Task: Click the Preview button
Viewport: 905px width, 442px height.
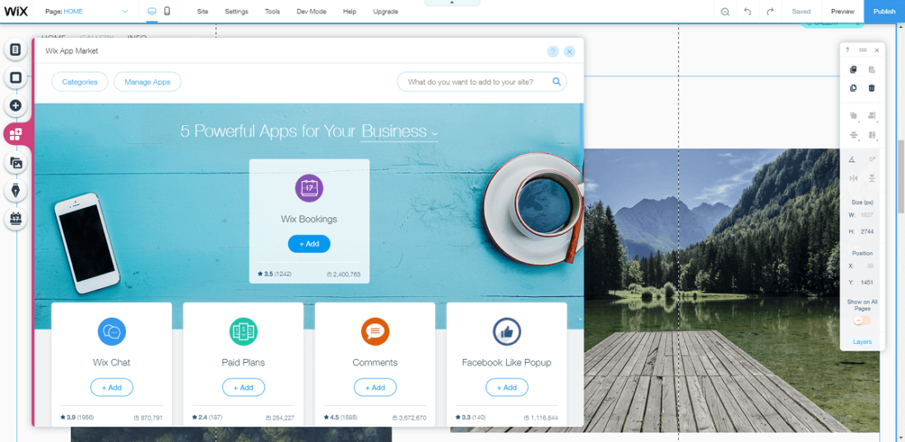Action: pyautogui.click(x=842, y=12)
